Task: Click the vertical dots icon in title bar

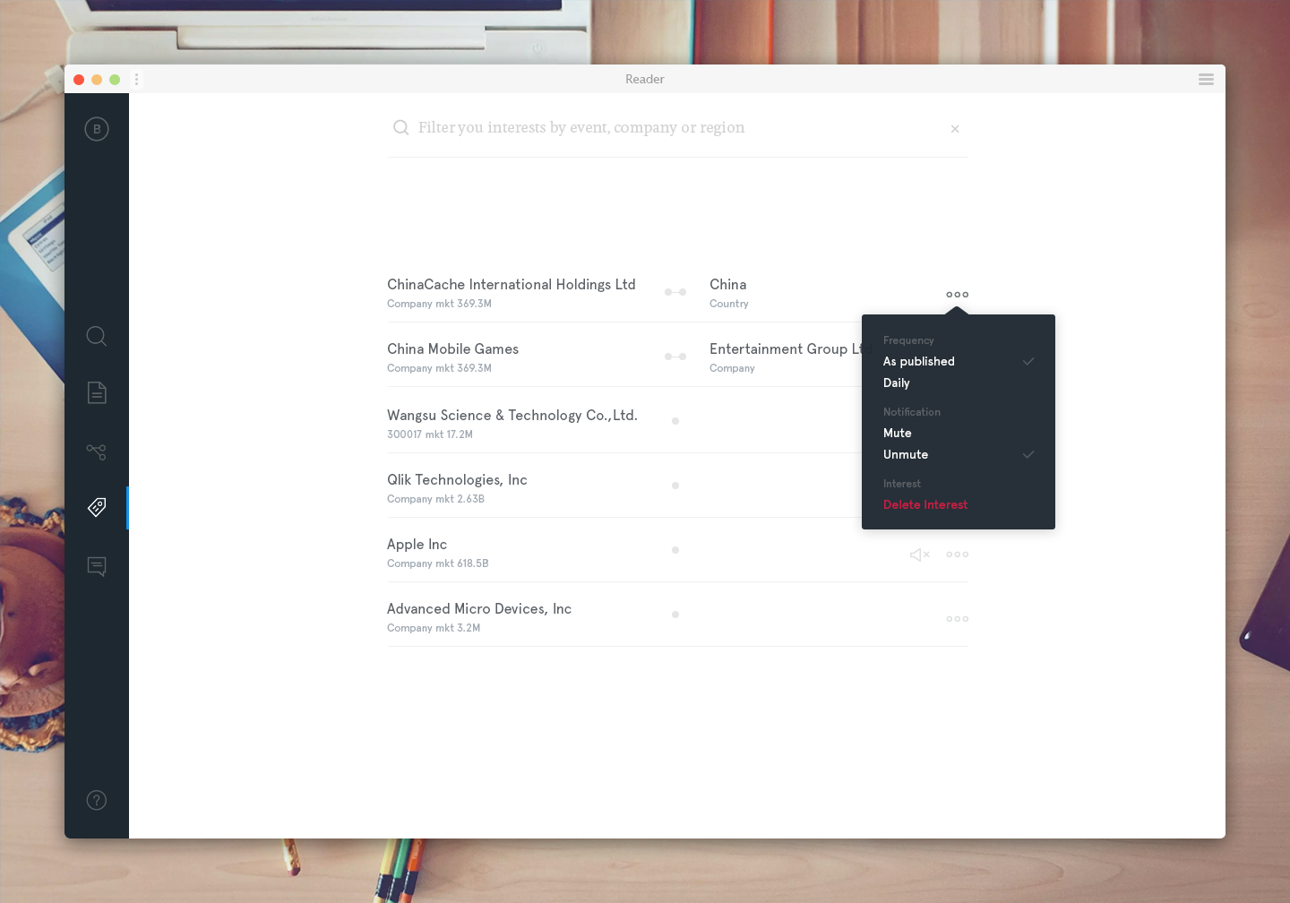Action: click(136, 80)
